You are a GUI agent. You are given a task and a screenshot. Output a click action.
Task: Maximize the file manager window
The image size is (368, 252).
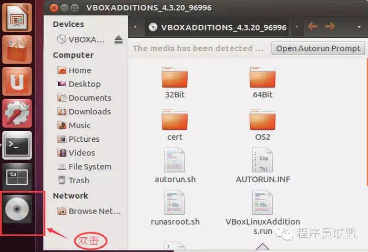pos(75,8)
